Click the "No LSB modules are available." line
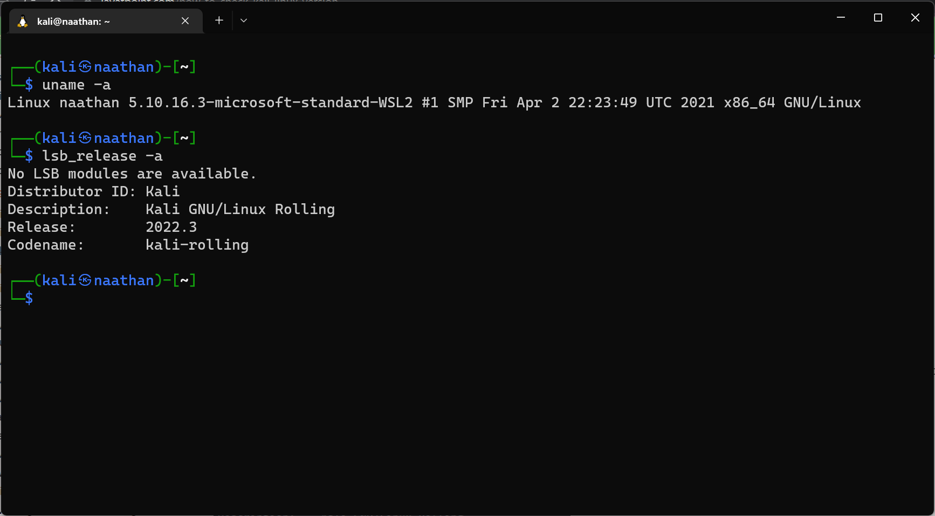 point(131,174)
